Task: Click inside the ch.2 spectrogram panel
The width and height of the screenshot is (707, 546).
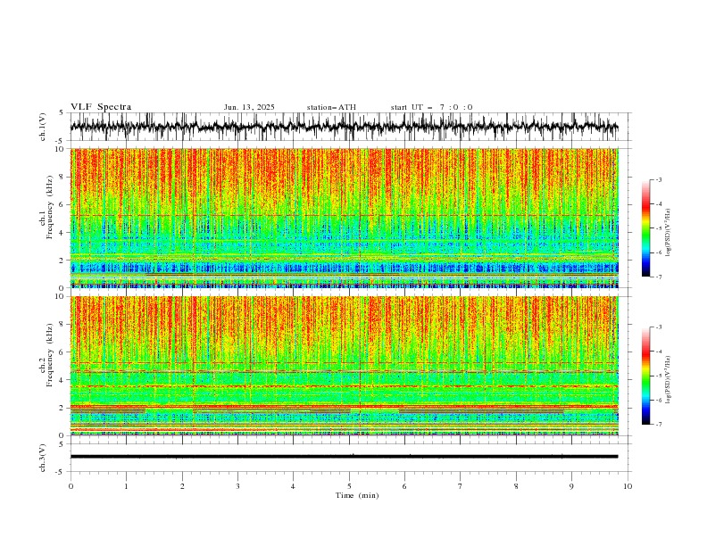Action: [344, 366]
